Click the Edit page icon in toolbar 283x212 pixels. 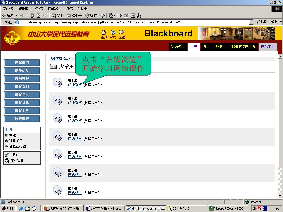tap(126, 15)
